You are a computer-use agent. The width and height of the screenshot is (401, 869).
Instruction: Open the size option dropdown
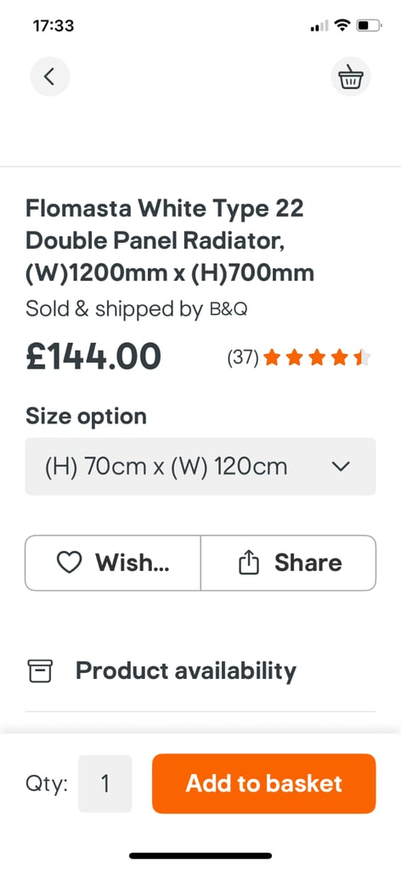coord(200,466)
